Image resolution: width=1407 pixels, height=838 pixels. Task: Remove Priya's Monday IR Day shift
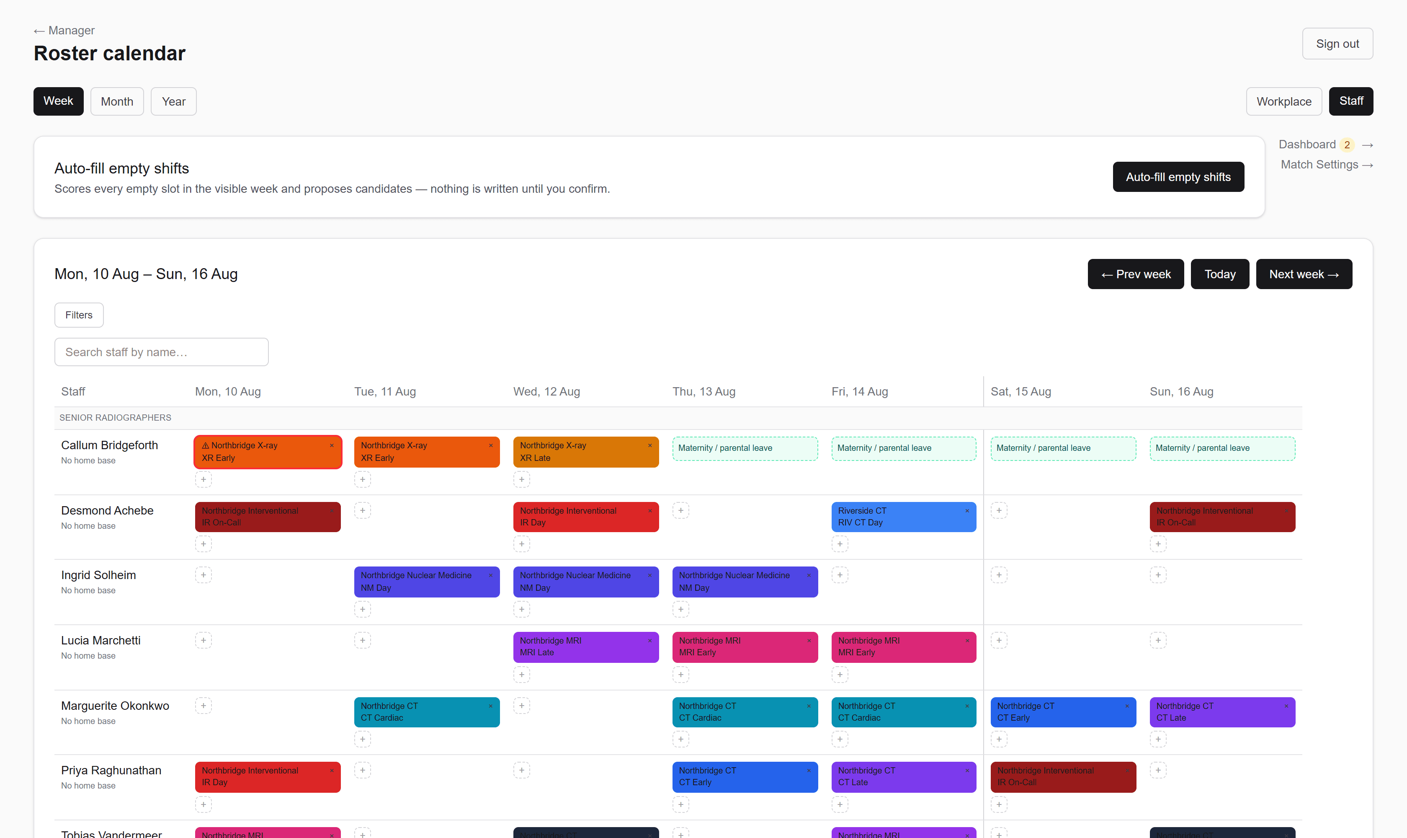[332, 771]
